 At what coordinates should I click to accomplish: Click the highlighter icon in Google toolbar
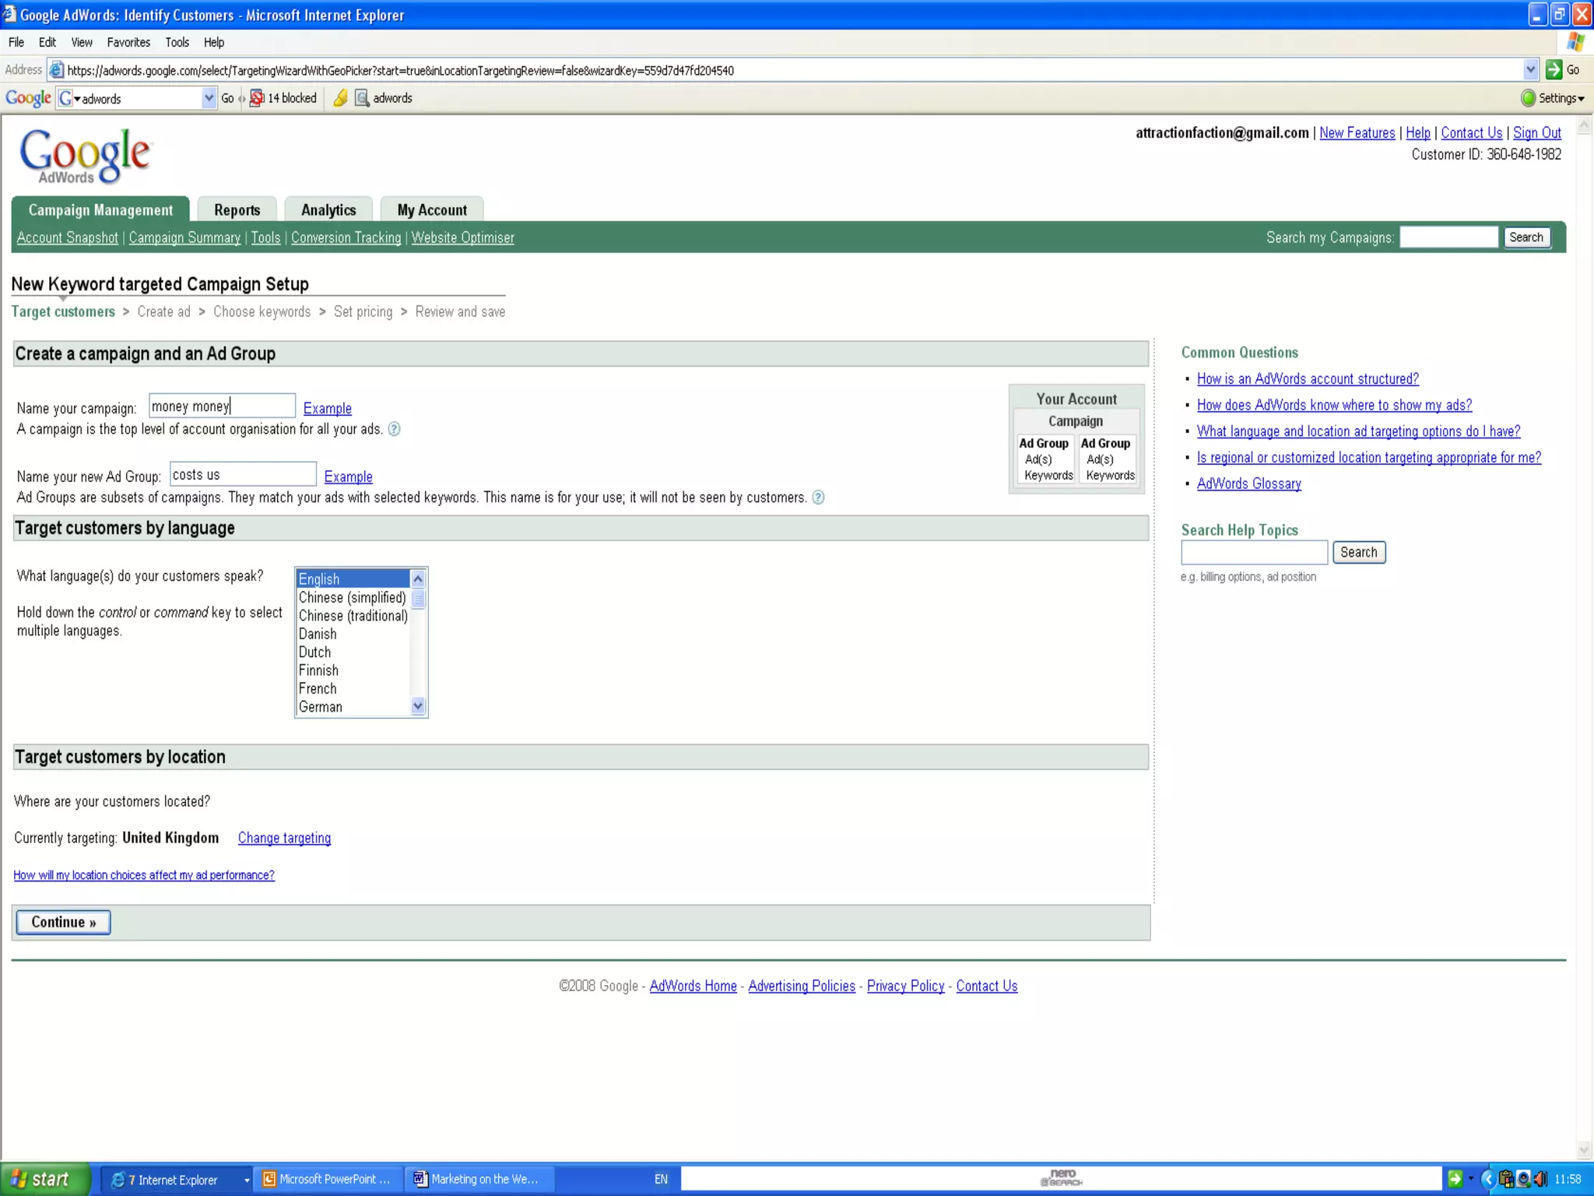340,98
